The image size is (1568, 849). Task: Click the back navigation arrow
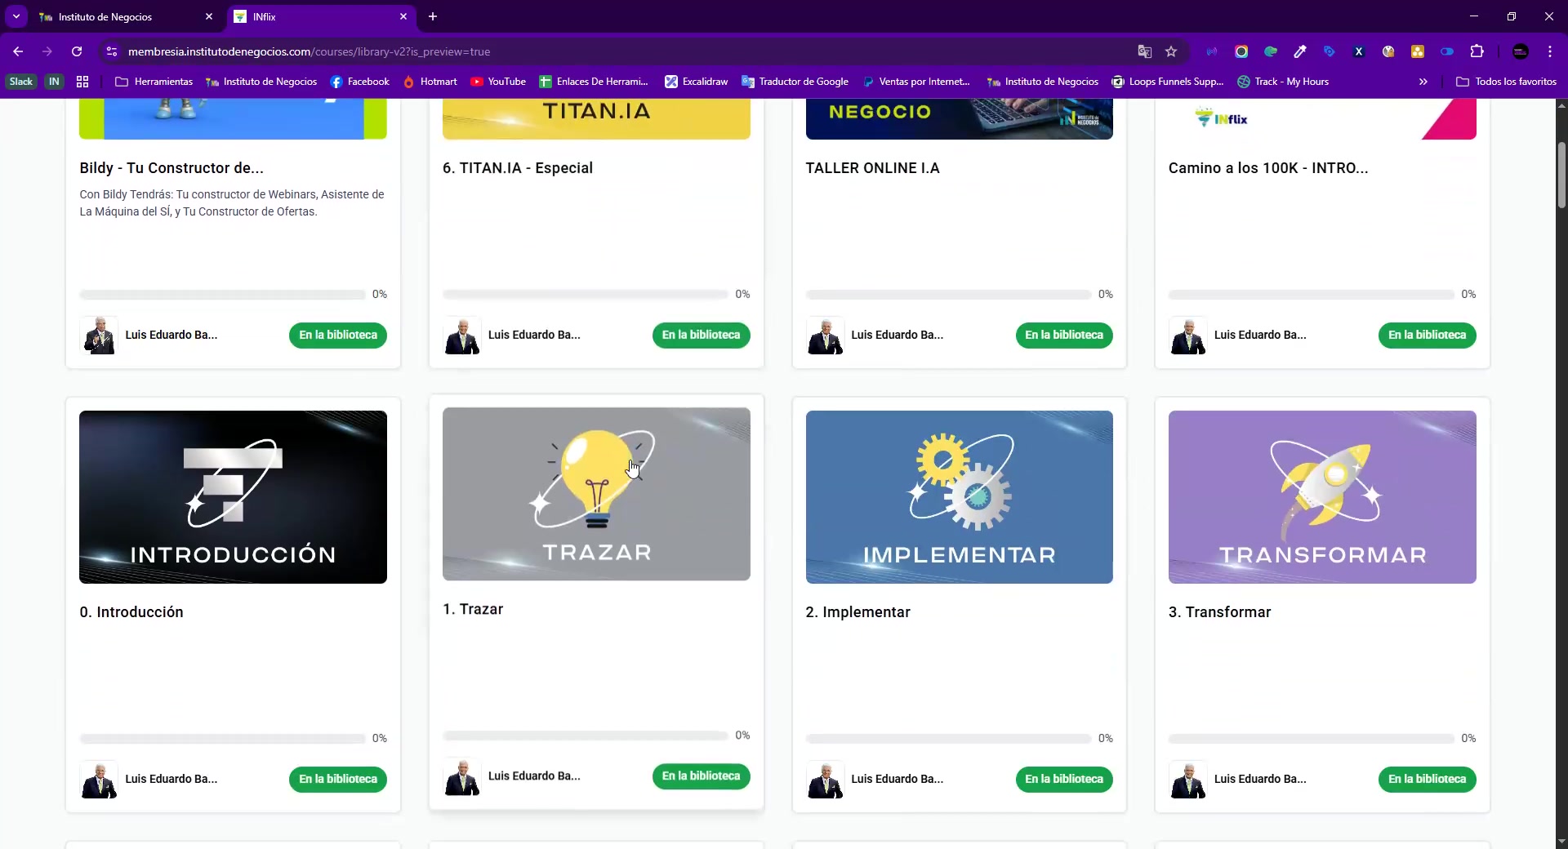[x=18, y=51]
